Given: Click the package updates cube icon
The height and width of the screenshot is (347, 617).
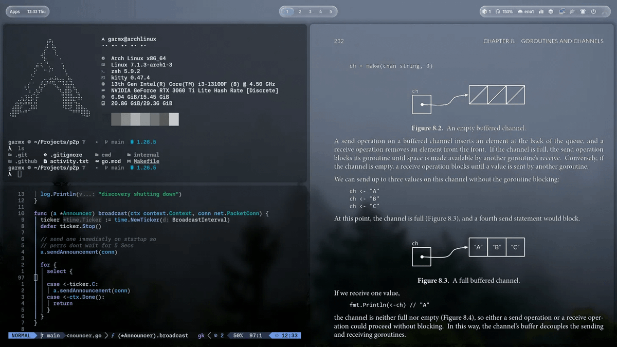Looking at the screenshot, I should [x=484, y=11].
